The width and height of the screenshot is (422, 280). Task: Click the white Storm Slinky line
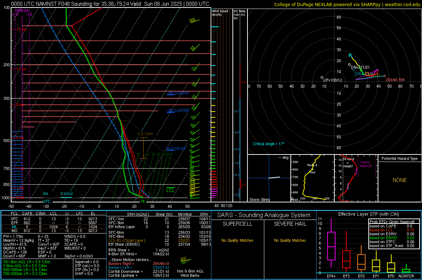click(274, 177)
